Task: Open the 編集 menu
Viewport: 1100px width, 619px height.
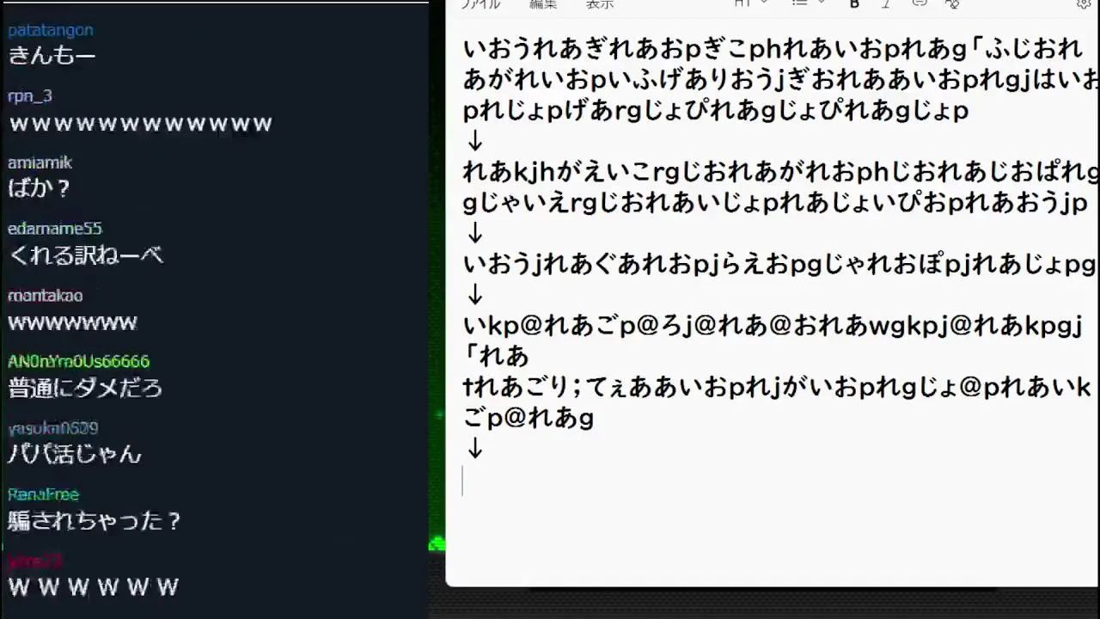Action: point(543,3)
